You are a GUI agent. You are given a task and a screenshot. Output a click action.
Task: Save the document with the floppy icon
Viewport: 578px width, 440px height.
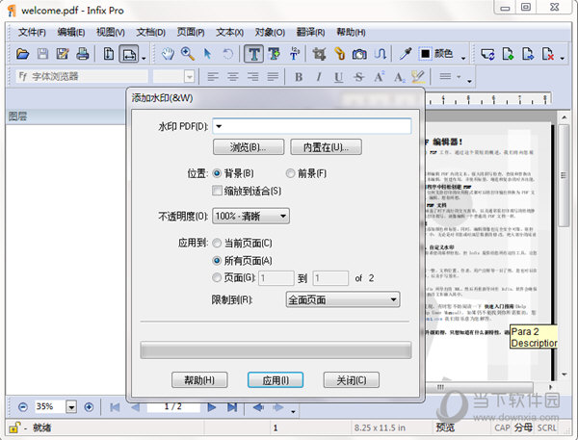pos(42,54)
